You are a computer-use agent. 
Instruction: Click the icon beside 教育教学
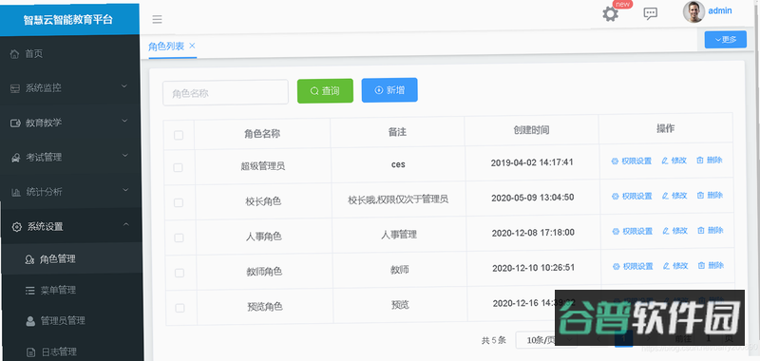[x=15, y=123]
